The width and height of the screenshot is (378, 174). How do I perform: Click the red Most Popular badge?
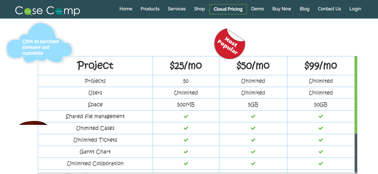tap(229, 43)
